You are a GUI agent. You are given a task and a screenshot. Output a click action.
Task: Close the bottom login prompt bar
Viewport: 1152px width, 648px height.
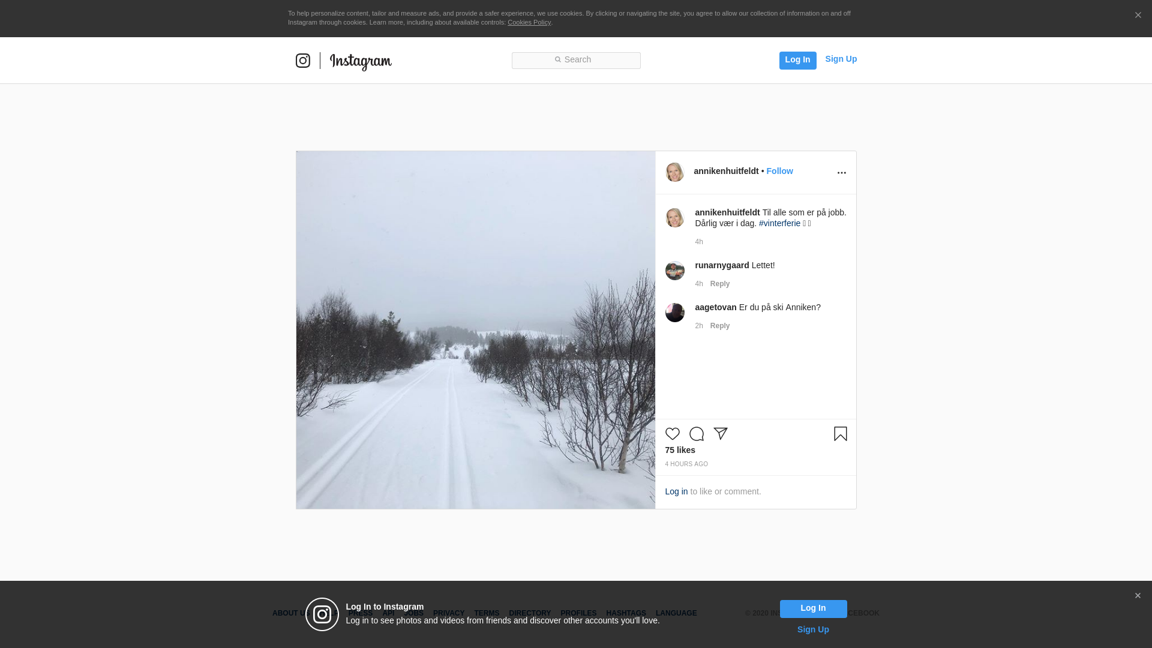pyautogui.click(x=1138, y=596)
